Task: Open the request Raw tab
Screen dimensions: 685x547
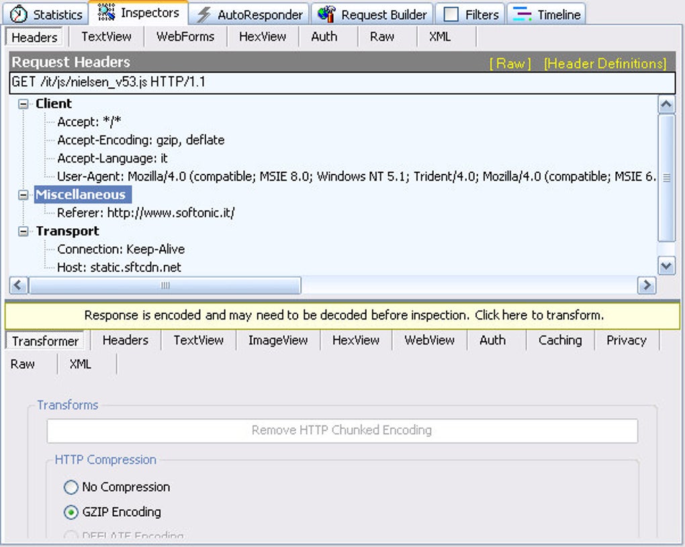Action: pyautogui.click(x=382, y=37)
